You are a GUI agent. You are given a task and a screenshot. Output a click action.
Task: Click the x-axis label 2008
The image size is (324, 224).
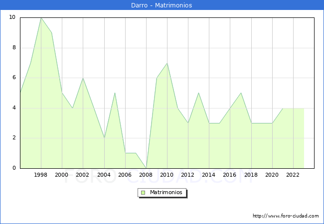point(146,175)
